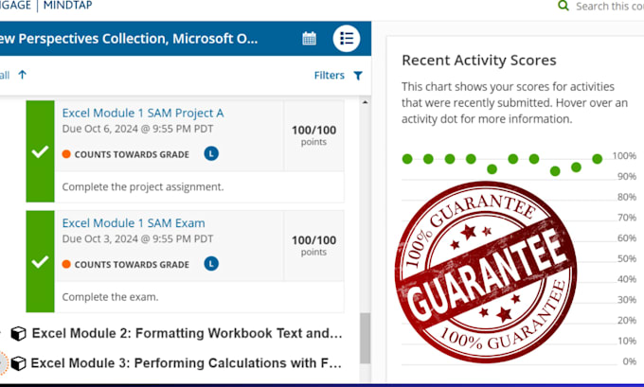Open the Filters link
Viewport: 644px width, 387px height.
pyautogui.click(x=329, y=76)
